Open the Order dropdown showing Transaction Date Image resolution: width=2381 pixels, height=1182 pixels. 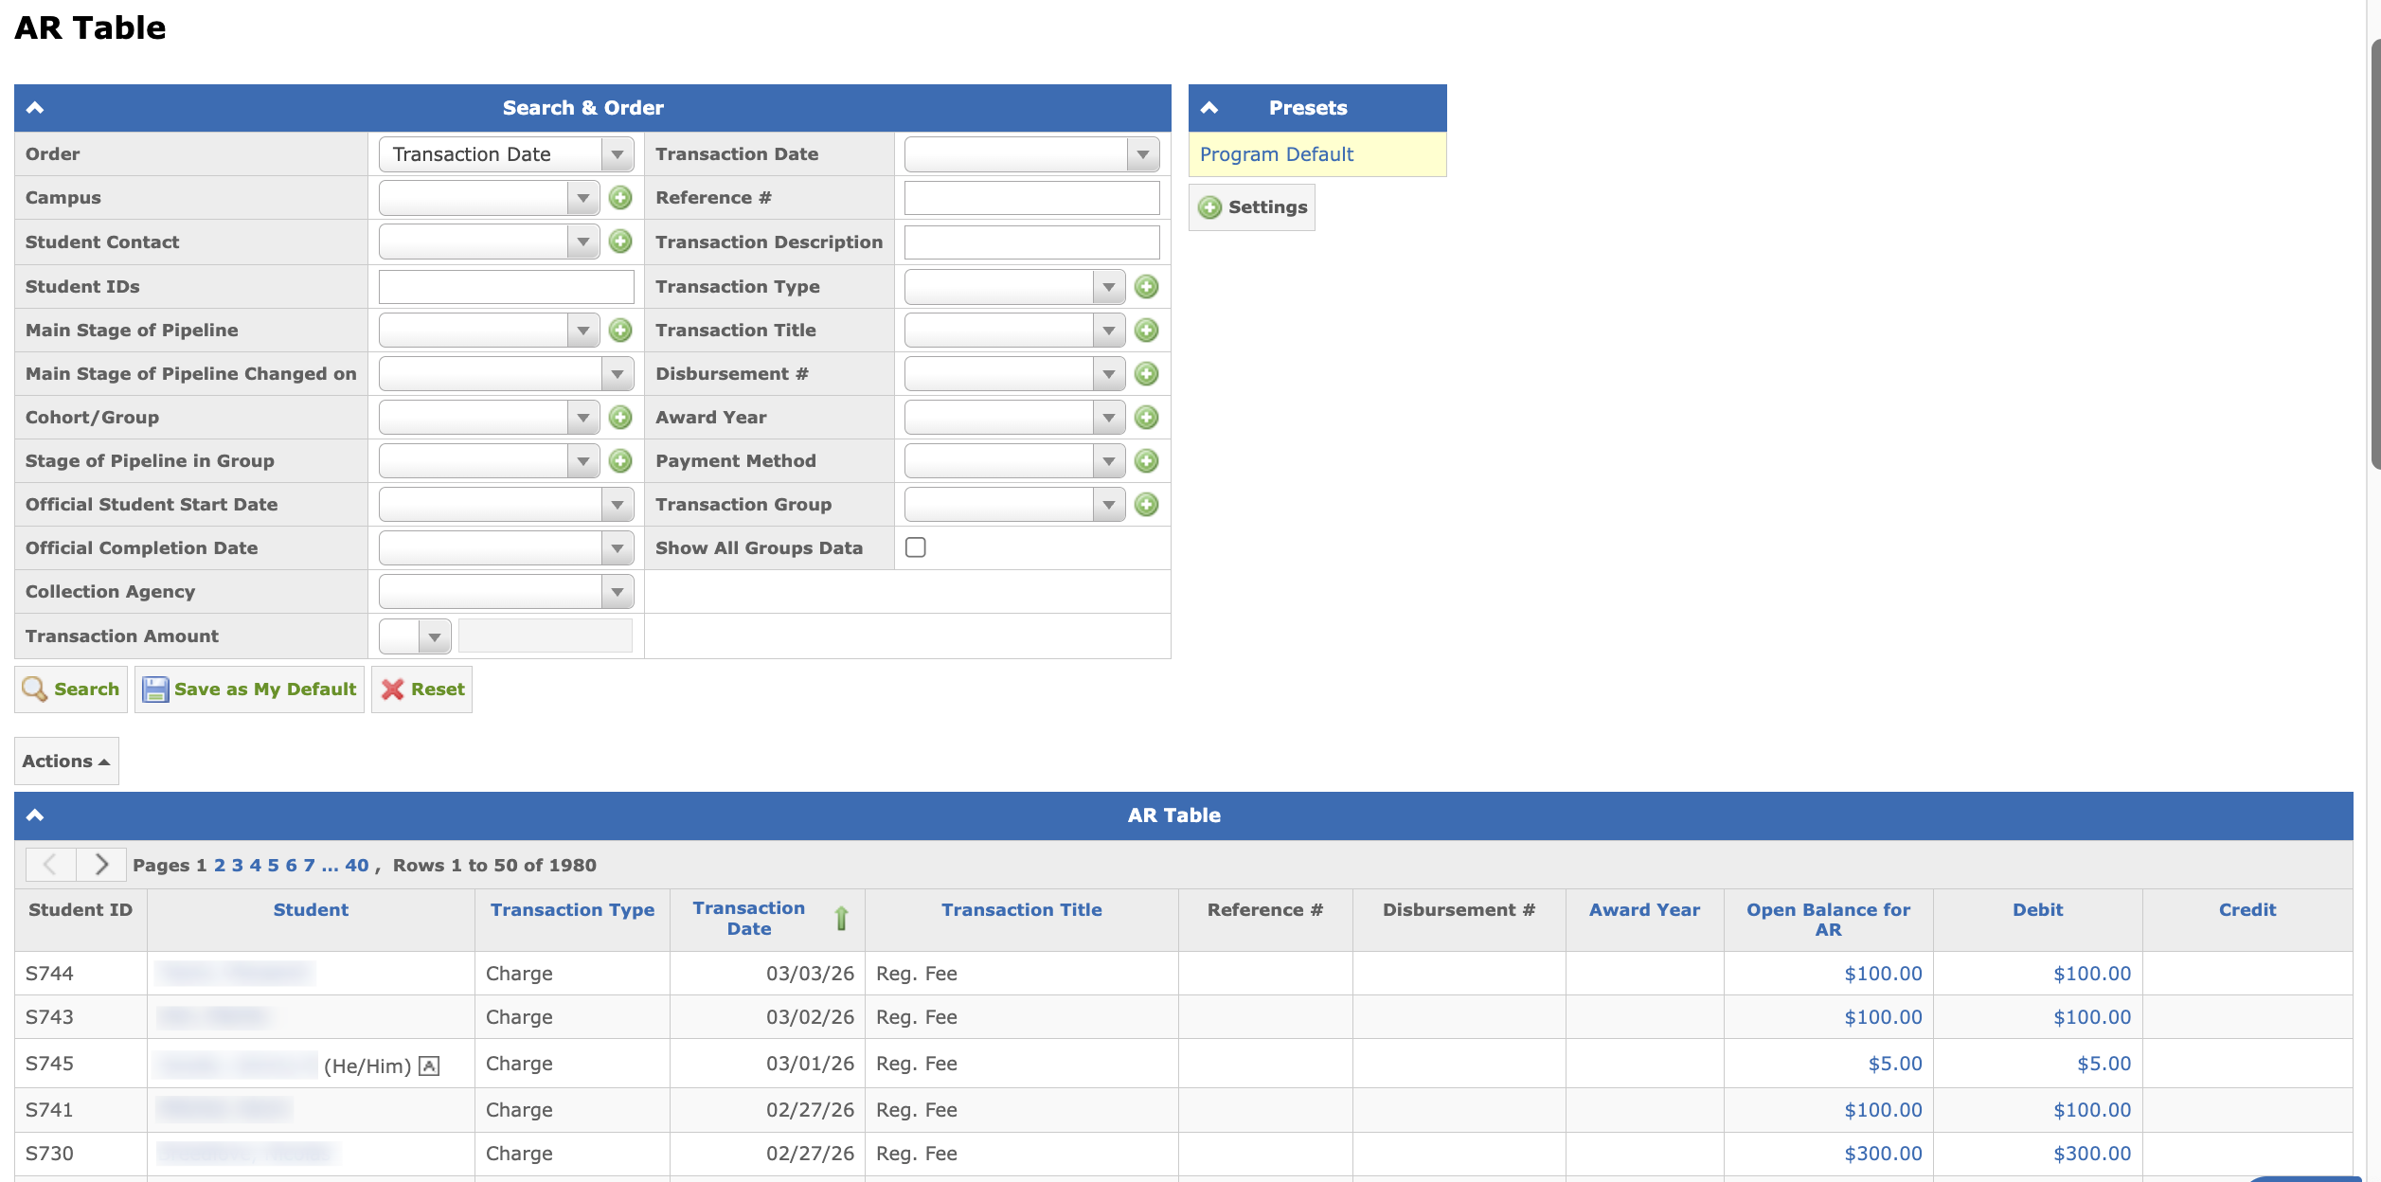506,154
